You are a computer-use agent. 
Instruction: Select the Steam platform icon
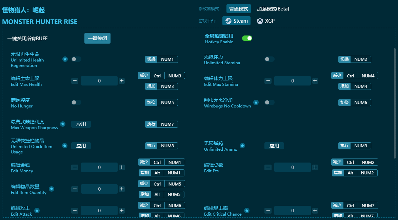(x=228, y=21)
